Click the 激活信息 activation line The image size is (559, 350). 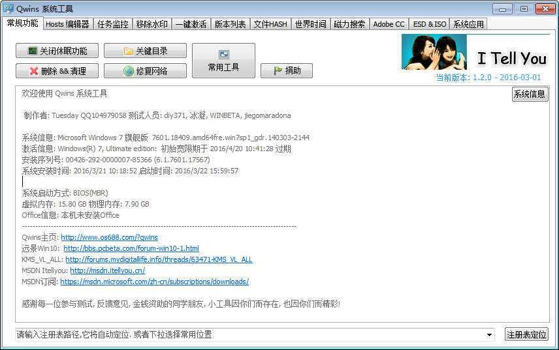point(157,149)
